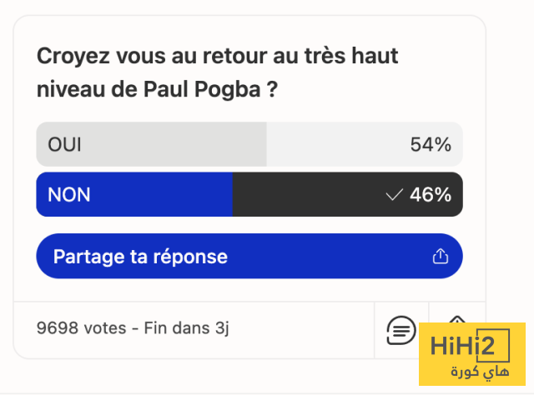Click the partially hidden share icon in footer
The image size is (534, 395).
456,319
